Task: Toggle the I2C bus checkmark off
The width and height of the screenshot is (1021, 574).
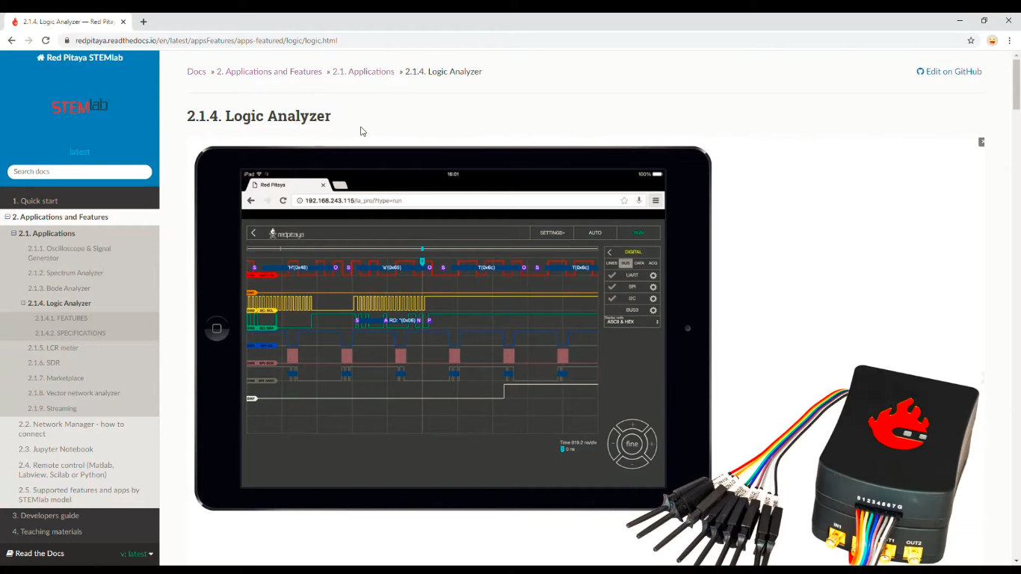Action: point(613,298)
